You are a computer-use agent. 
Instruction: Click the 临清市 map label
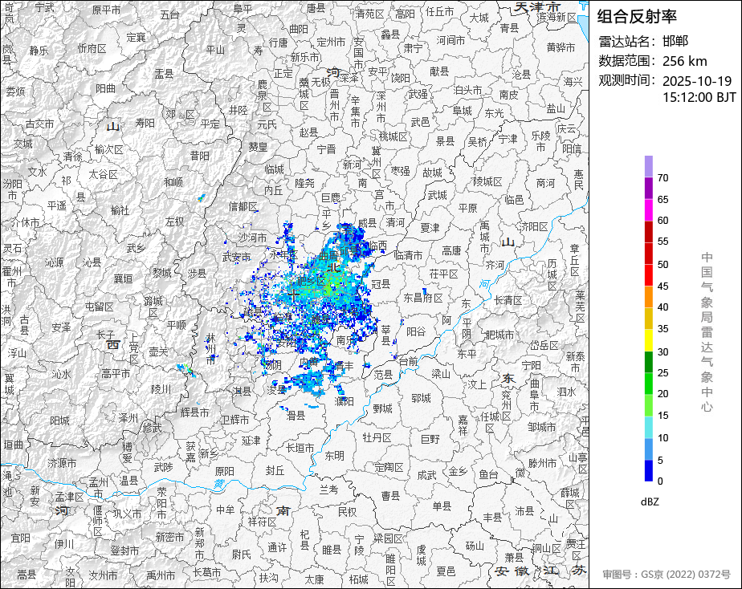[408, 255]
